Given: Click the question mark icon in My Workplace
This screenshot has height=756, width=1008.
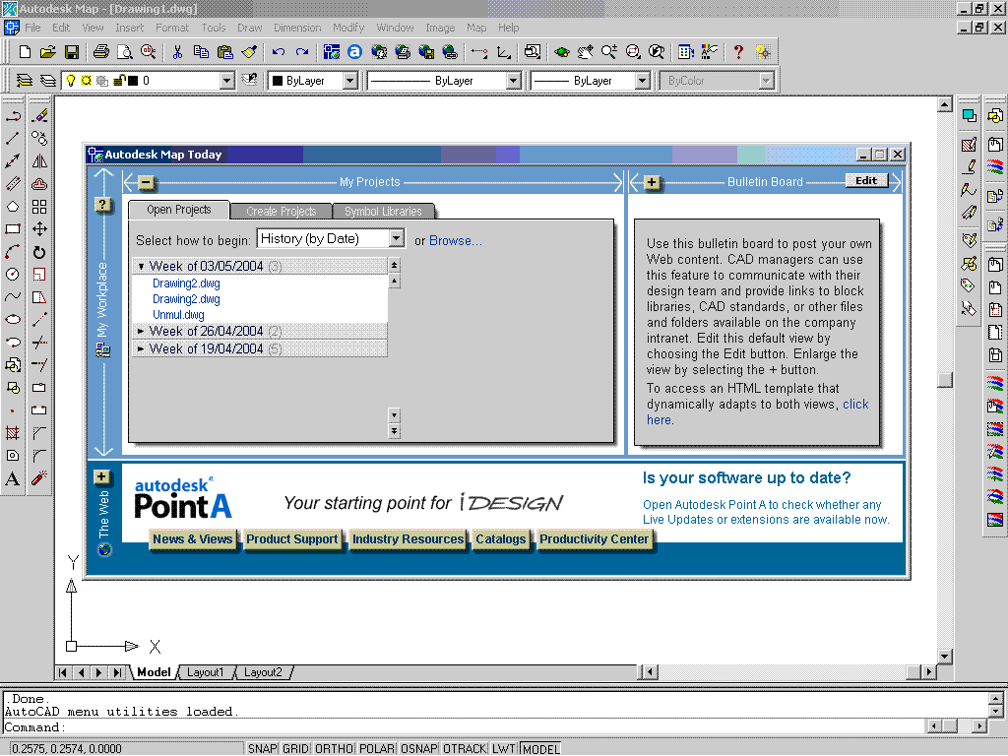Looking at the screenshot, I should click(102, 205).
